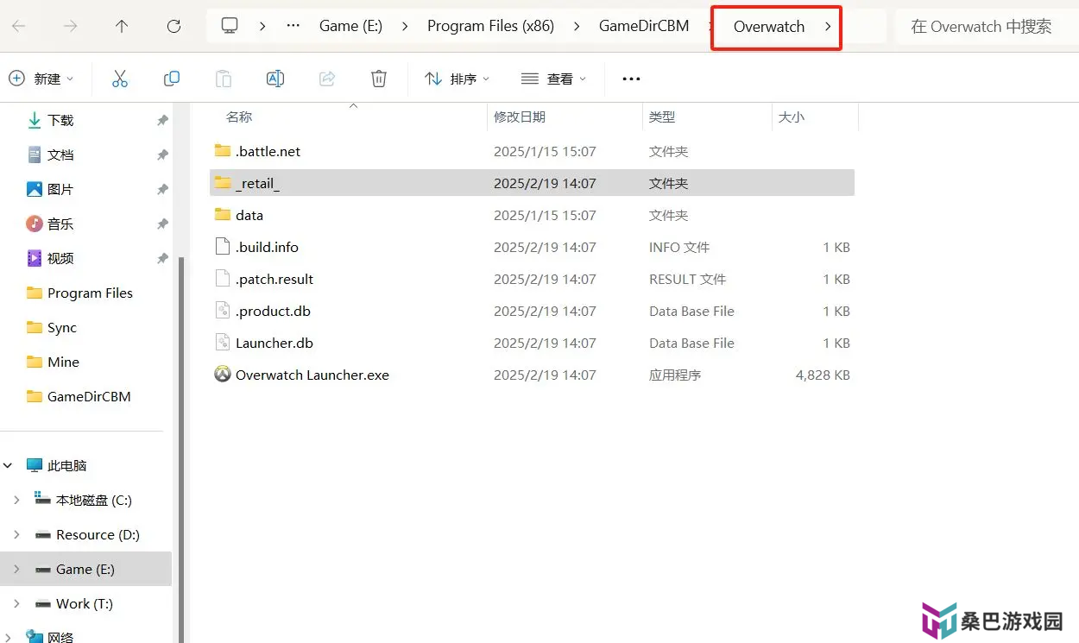This screenshot has height=643, width=1079.
Task: Click chevron after Program Files (x86) breadcrumb
Action: [577, 26]
